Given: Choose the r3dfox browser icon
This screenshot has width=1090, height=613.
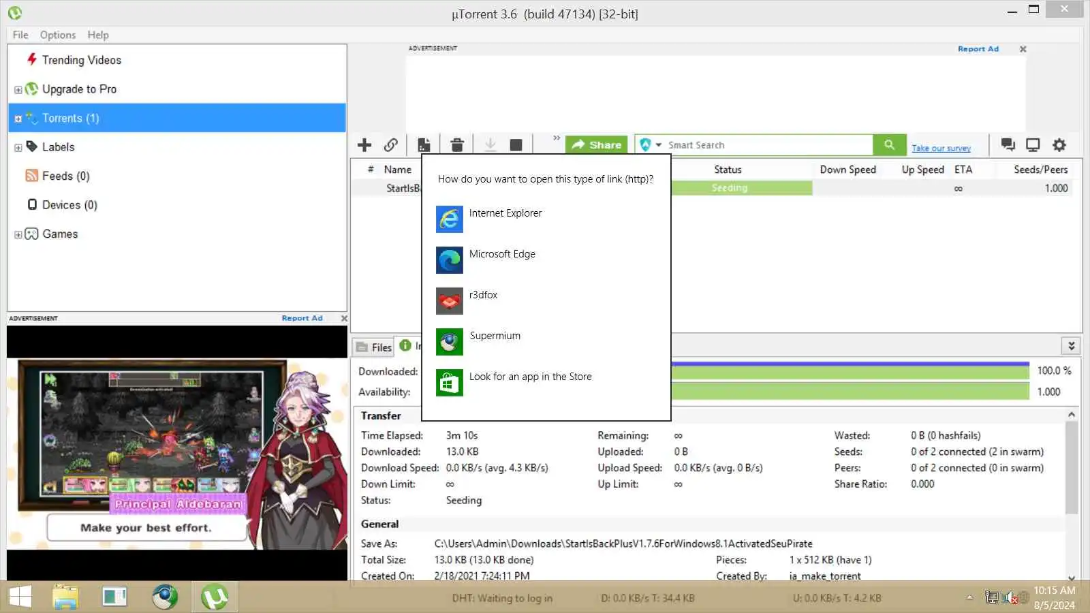Looking at the screenshot, I should (450, 301).
